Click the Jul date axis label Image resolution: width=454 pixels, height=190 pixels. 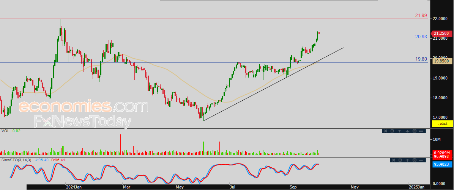point(232,187)
